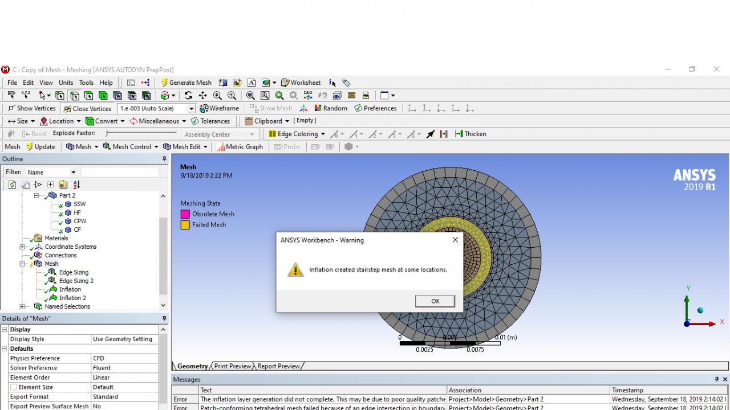Select Inflation 2 in the outline tree
The height and width of the screenshot is (410, 730).
tap(72, 298)
